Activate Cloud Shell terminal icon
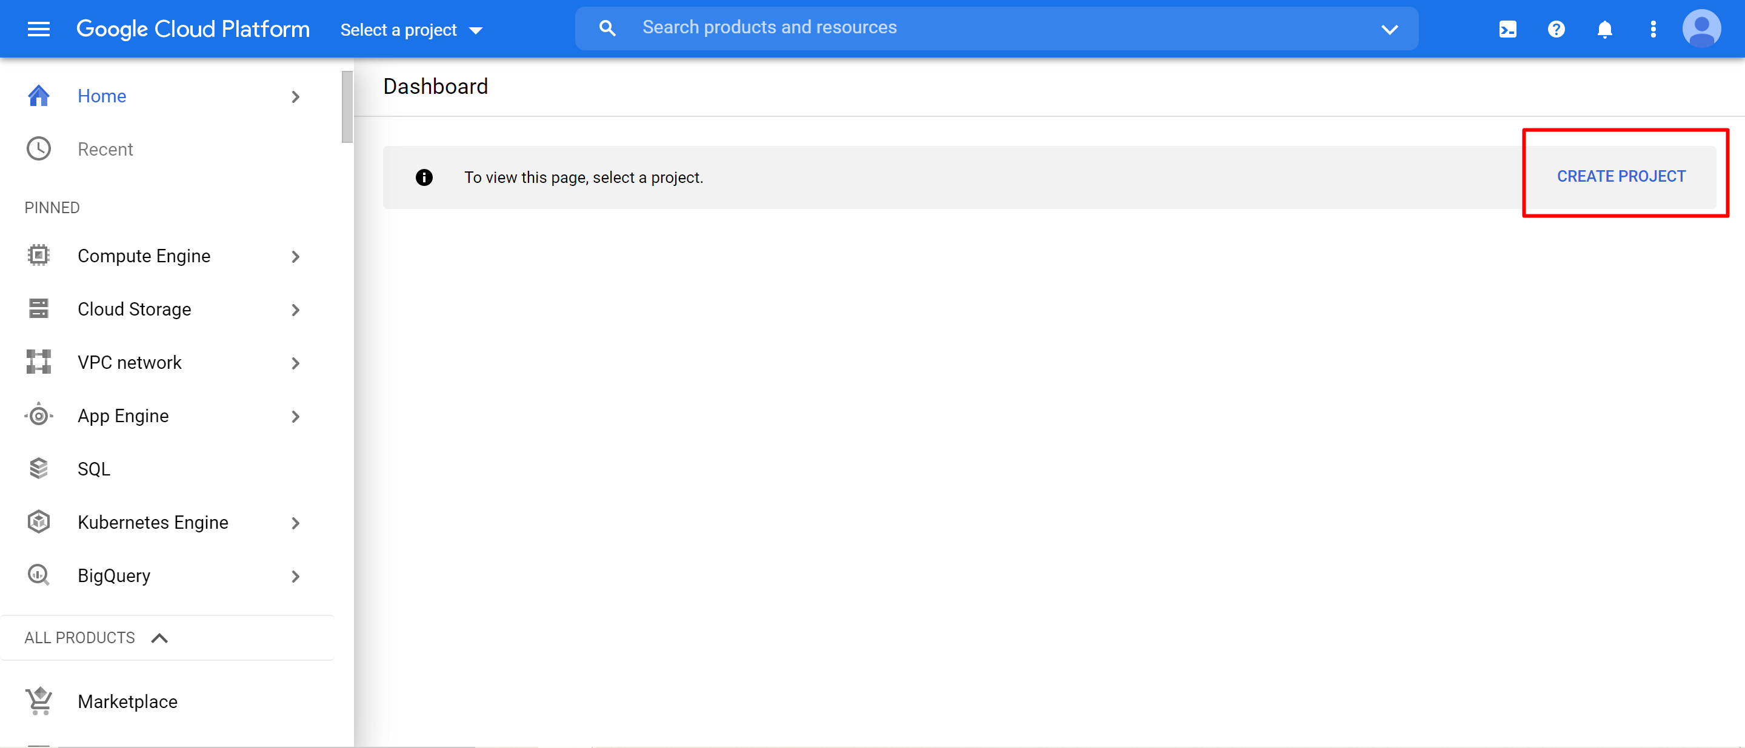The height and width of the screenshot is (748, 1745). point(1508,29)
